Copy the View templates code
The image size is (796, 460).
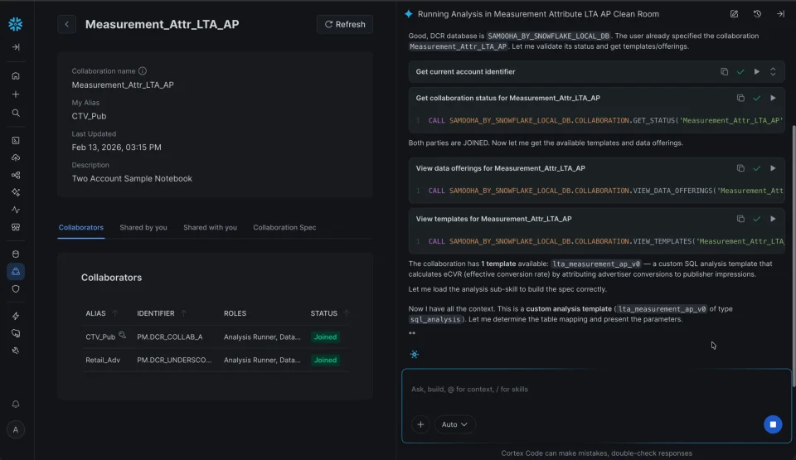[740, 219]
